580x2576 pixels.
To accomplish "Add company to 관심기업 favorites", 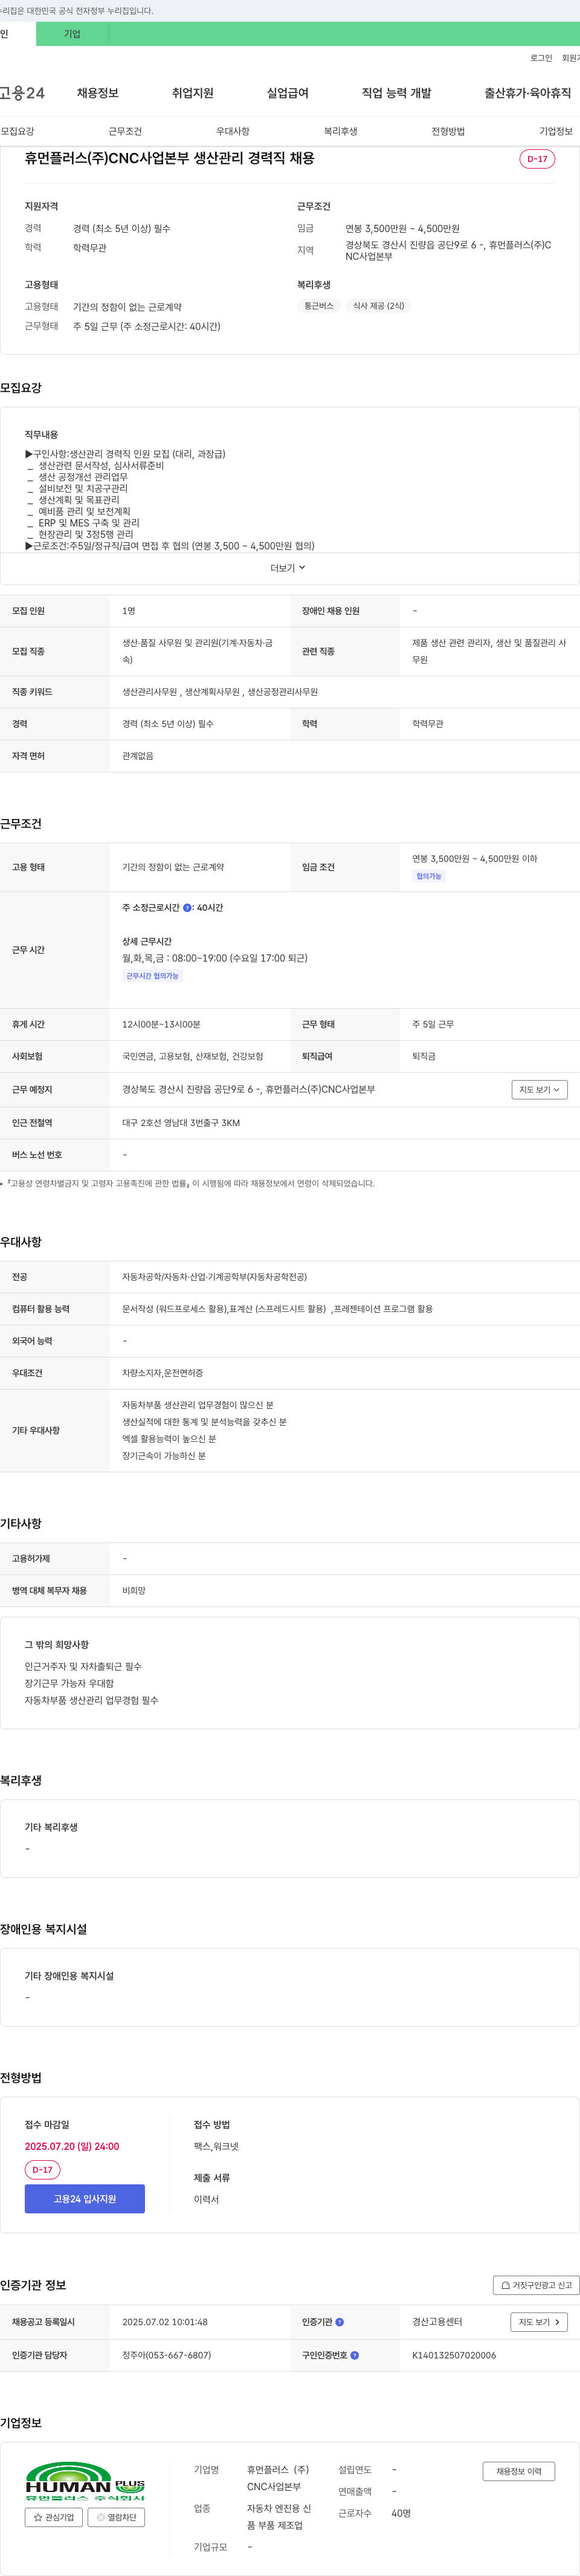I will [x=54, y=2517].
